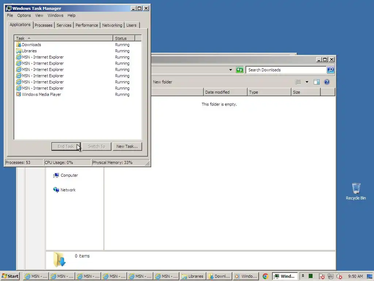Click the Search Downloads input field
Viewport: 374px width, 281px height.
click(286, 70)
